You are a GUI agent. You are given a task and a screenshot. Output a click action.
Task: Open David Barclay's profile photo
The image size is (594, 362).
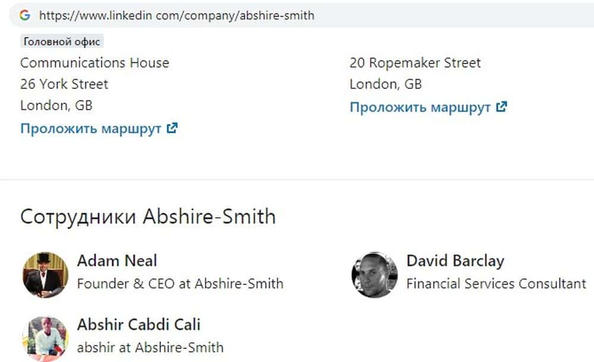tap(374, 274)
